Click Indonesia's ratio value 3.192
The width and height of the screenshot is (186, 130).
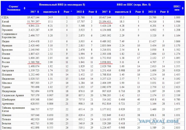[x=177, y=79]
